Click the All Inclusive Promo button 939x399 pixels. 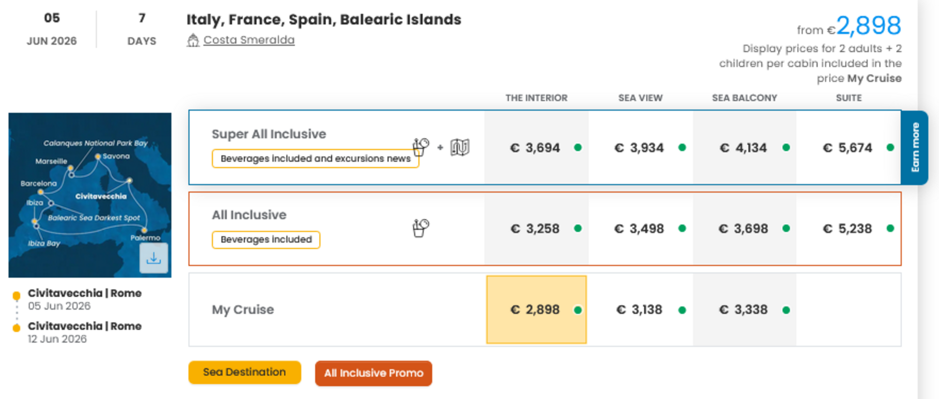(x=373, y=373)
